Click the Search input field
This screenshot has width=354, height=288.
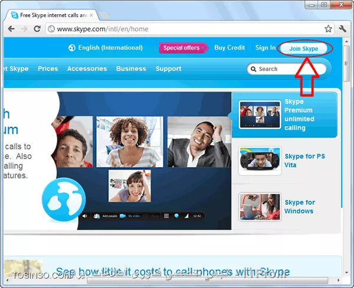point(287,69)
